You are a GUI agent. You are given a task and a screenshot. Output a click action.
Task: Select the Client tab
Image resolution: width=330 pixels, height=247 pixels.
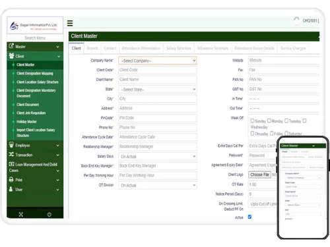[76, 48]
